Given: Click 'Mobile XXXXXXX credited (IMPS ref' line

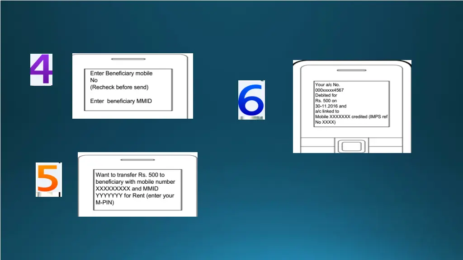Looking at the screenshot, I should coord(351,117).
